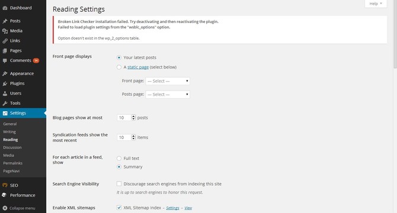Click the Yoast SEO icon in sidebar
The image size is (397, 213).
[x=5, y=185]
